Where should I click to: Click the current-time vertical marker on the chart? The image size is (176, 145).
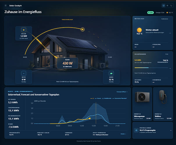[x=96, y=113]
